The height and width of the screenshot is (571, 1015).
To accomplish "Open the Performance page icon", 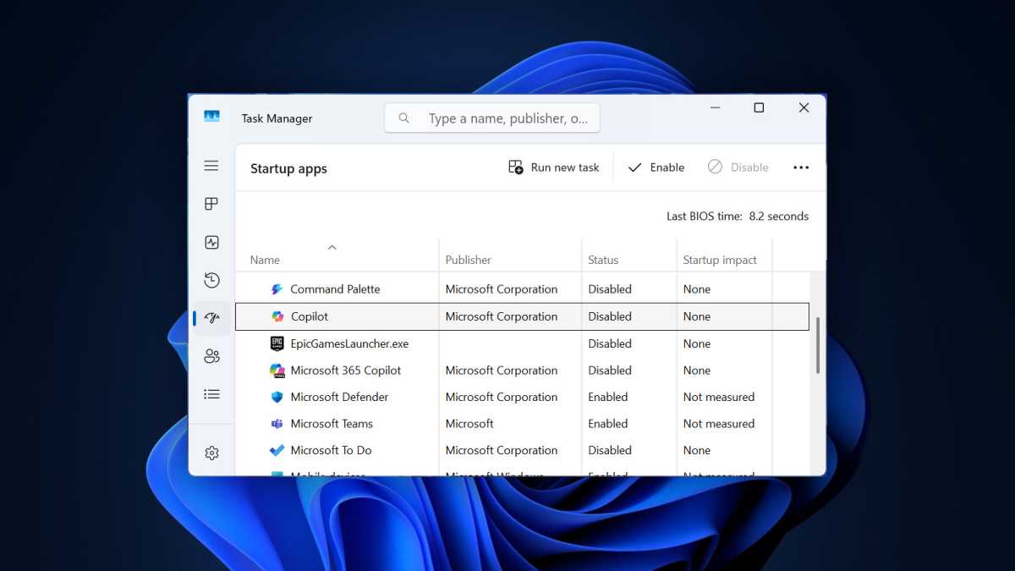I will [x=211, y=243].
